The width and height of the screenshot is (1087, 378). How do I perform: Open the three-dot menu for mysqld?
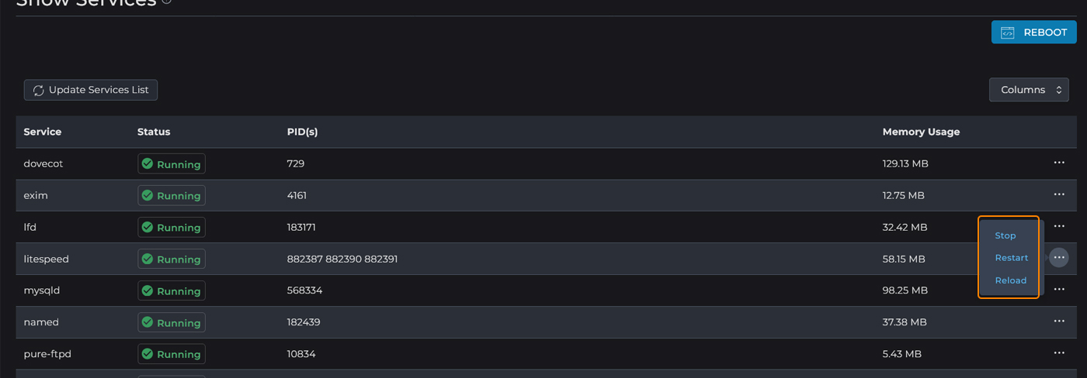[1058, 290]
